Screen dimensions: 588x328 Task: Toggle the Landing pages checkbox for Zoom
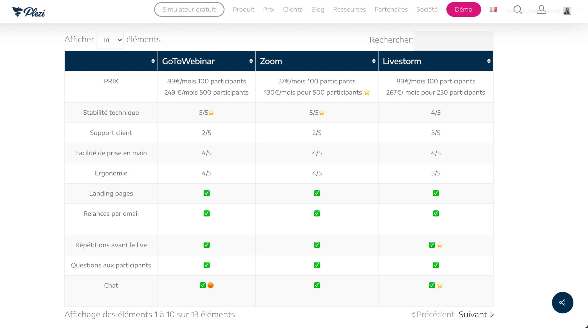pos(317,193)
